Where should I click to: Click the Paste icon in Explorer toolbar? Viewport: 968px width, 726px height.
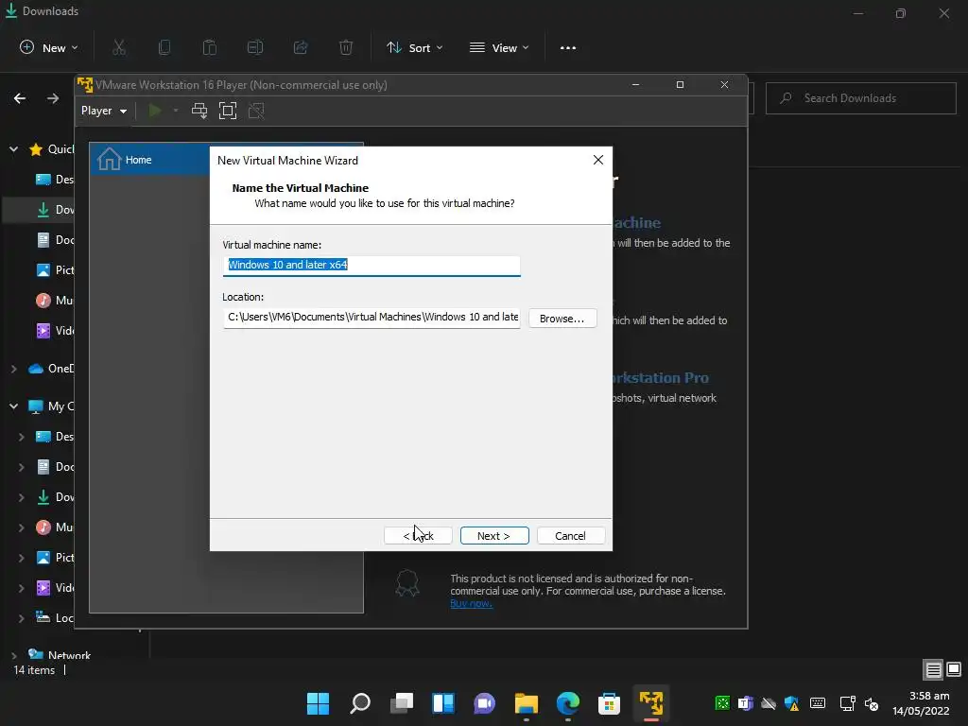[210, 47]
